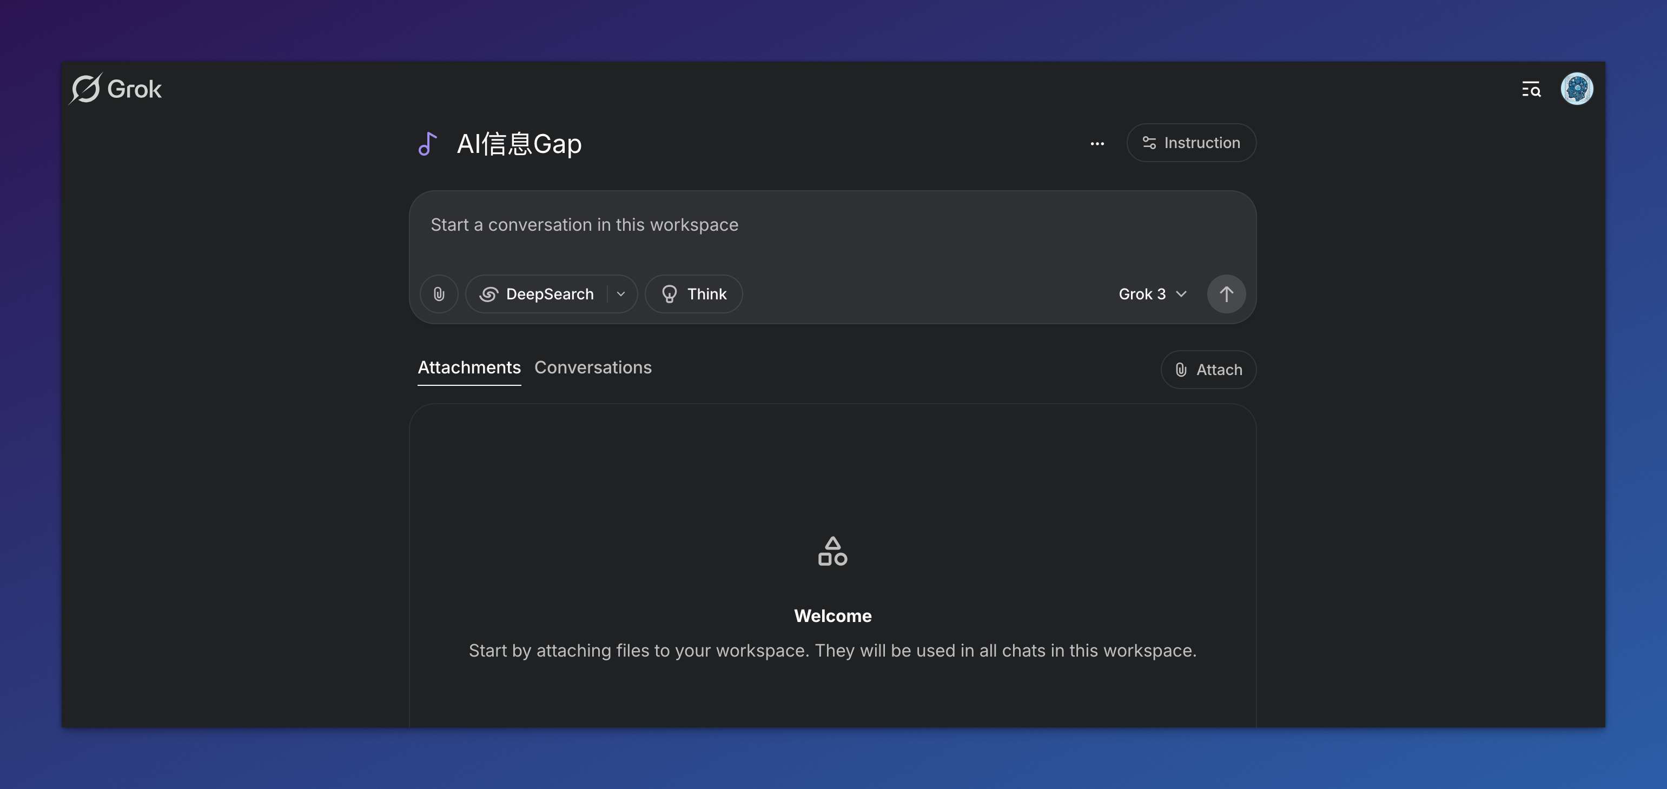Open the history search icon
This screenshot has width=1667, height=789.
[x=1531, y=89]
